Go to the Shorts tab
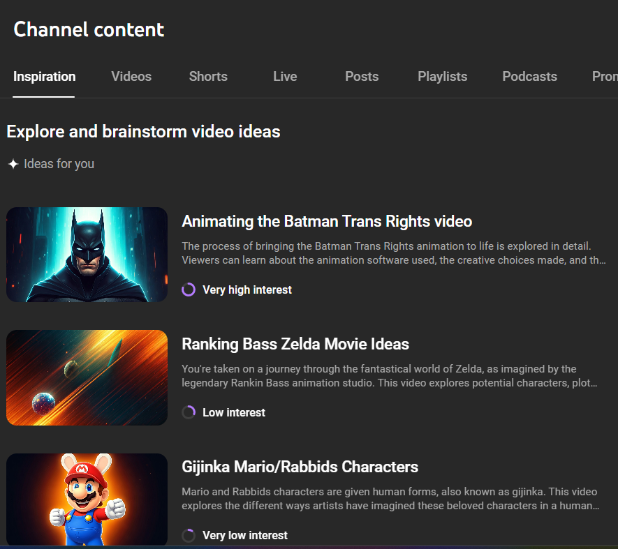 [x=208, y=77]
